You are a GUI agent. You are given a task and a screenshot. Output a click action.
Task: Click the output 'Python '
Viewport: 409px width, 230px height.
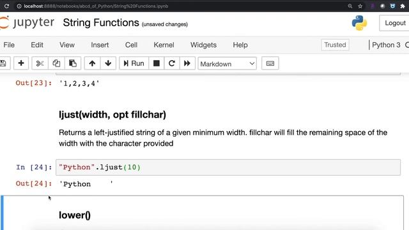pos(86,184)
